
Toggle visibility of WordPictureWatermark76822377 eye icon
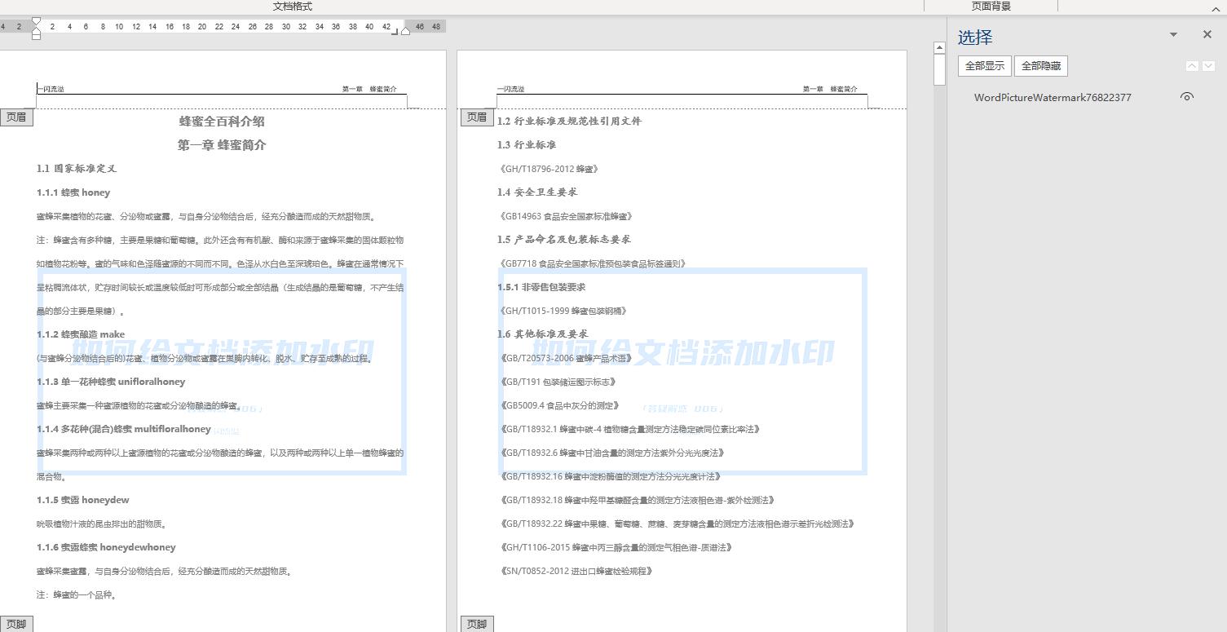[1186, 96]
